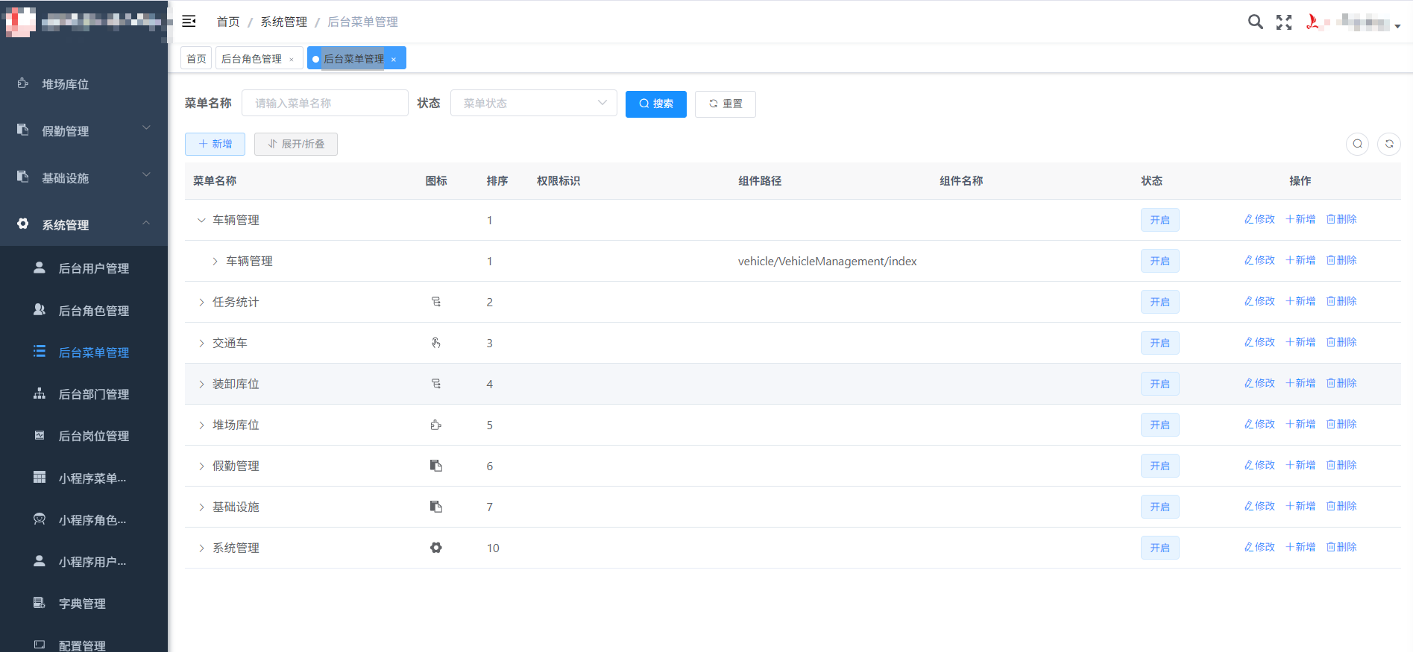The width and height of the screenshot is (1413, 652).
Task: Click 首页 in the breadcrumb
Action: pos(228,22)
